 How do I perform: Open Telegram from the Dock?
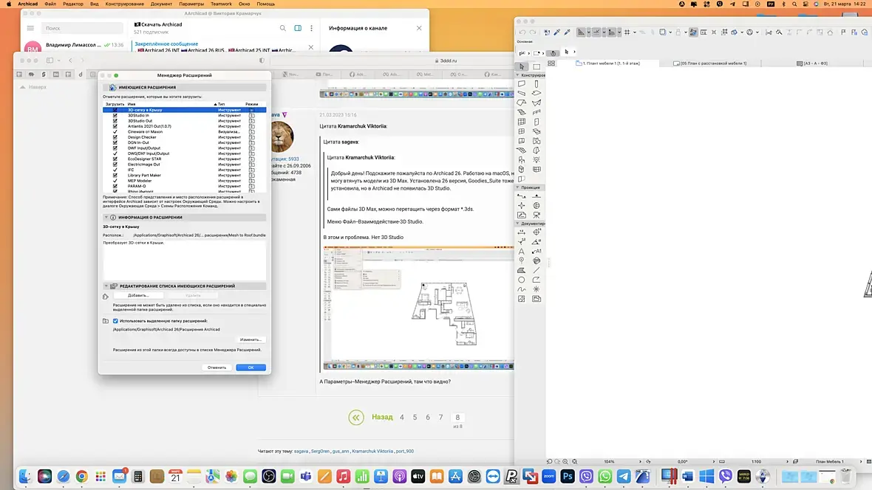click(x=624, y=476)
